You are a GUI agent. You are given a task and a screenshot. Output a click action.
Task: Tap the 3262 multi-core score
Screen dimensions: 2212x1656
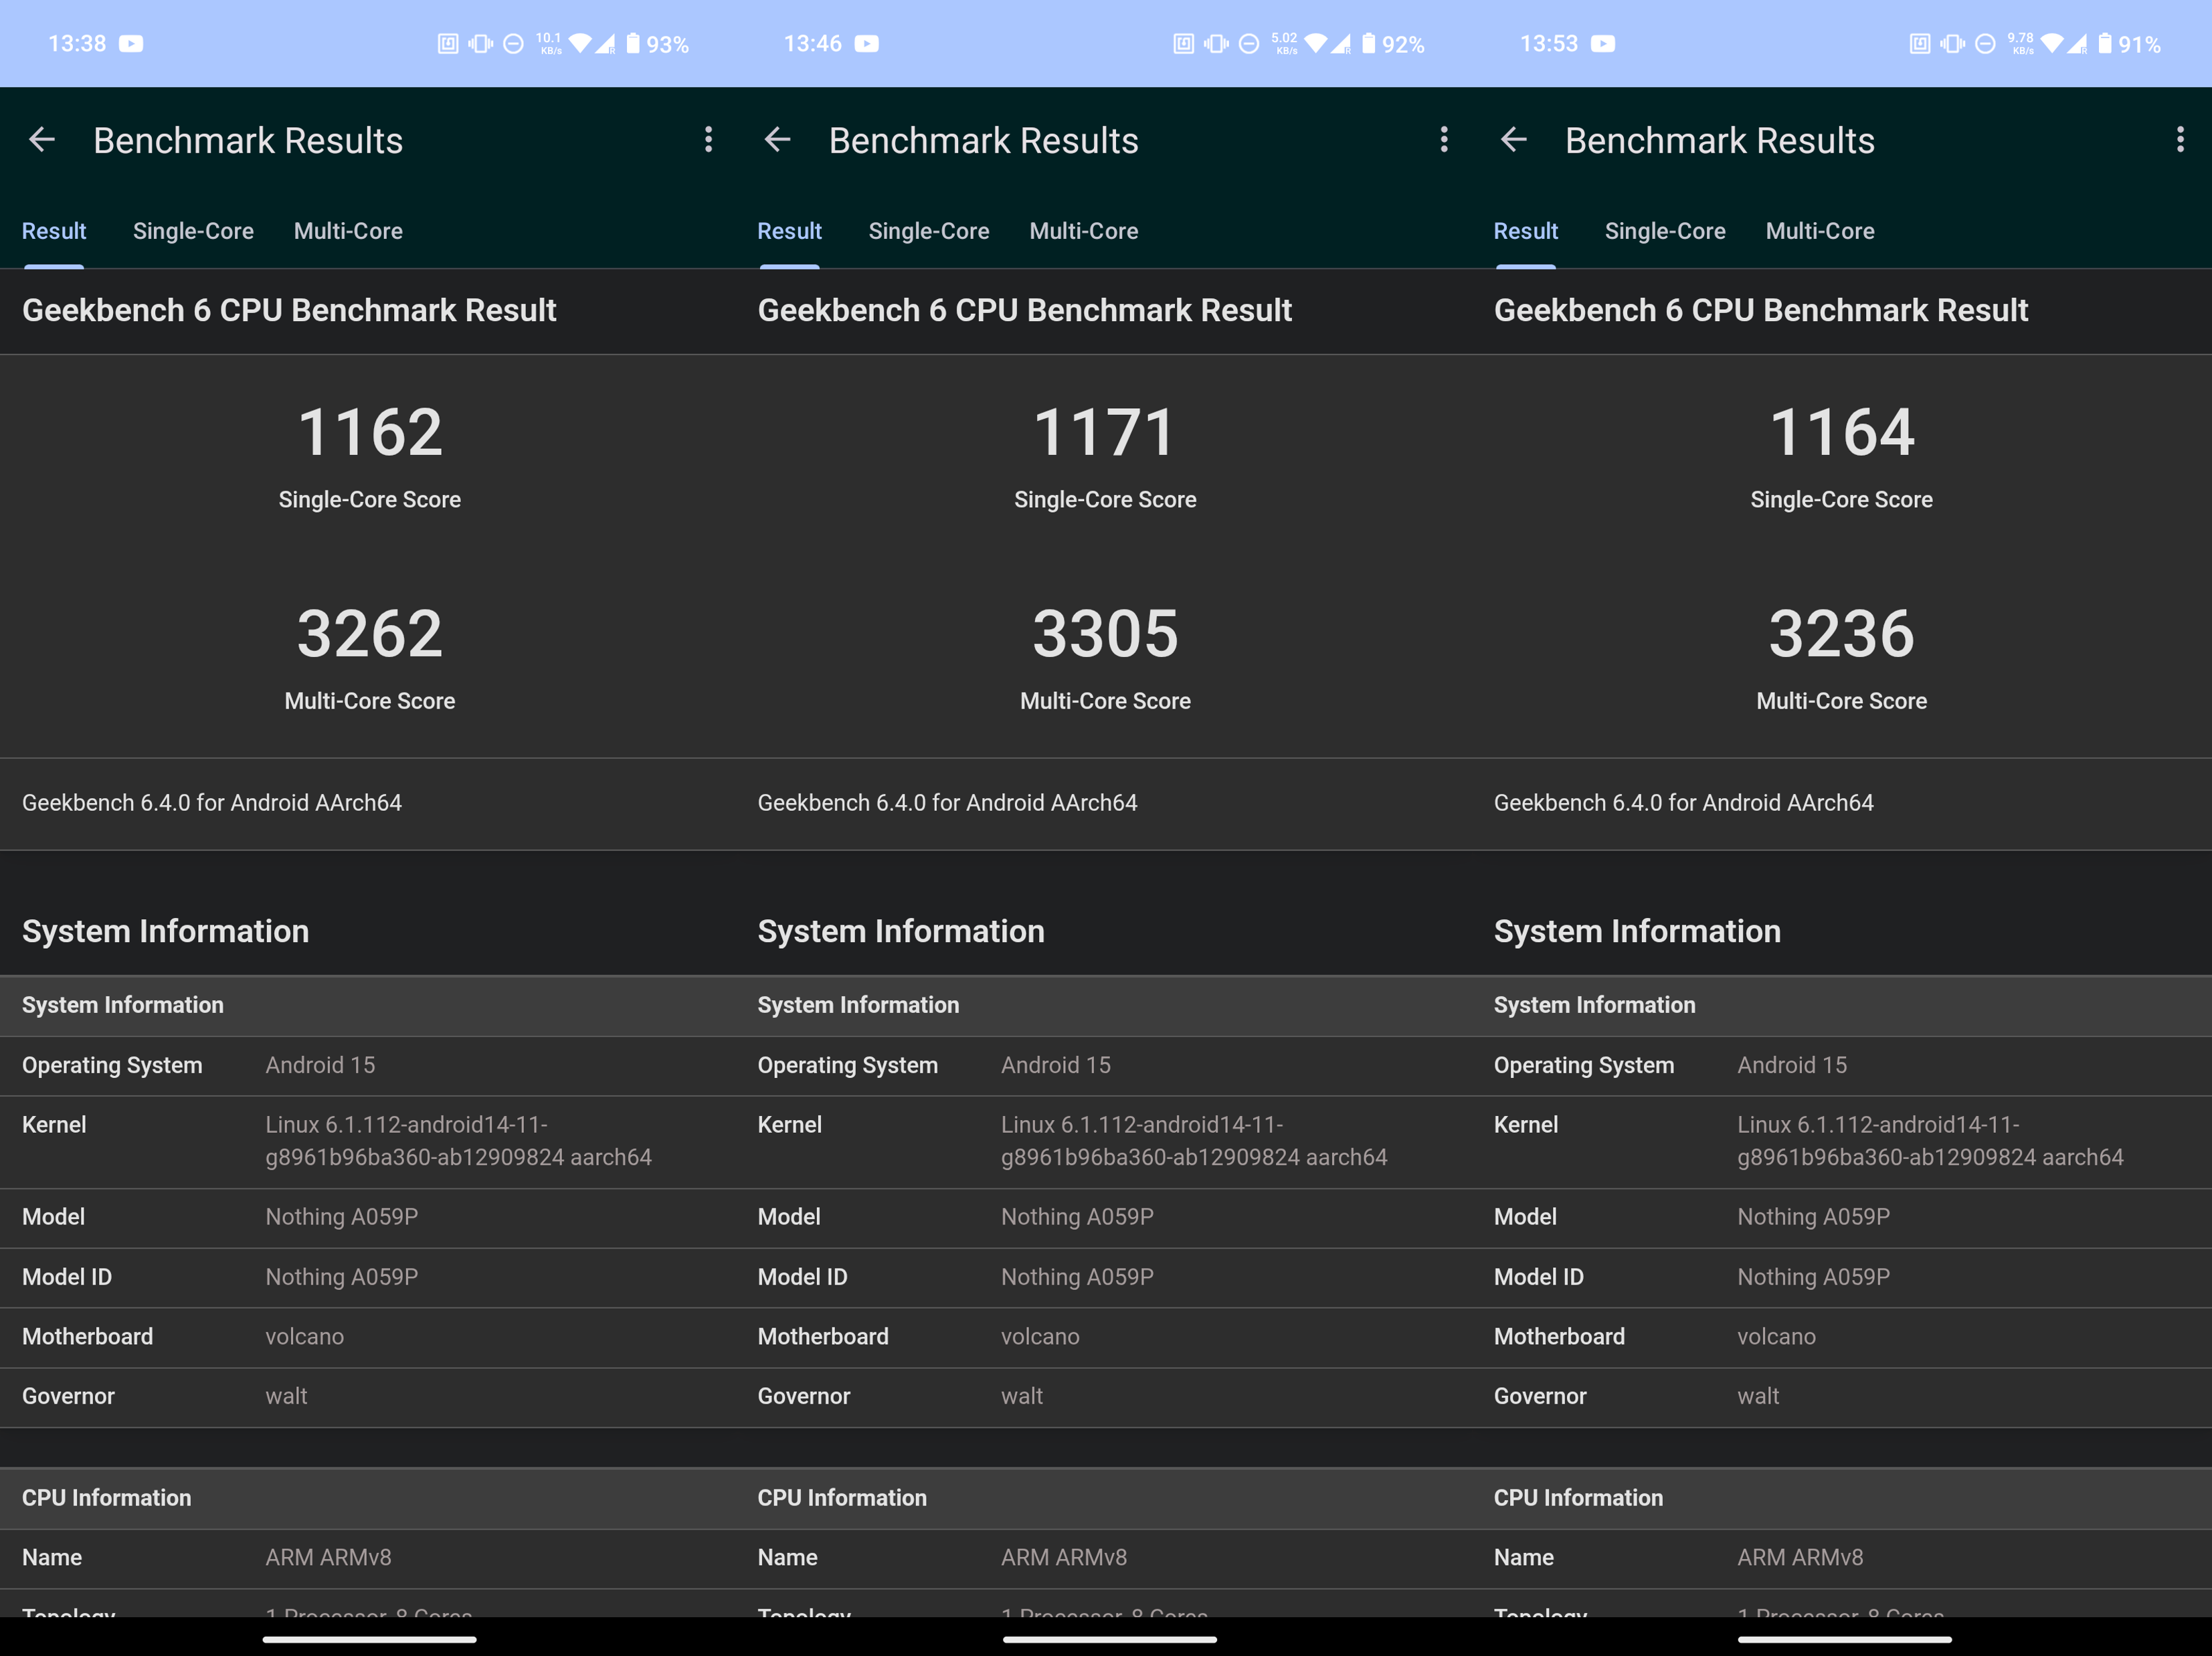(369, 634)
